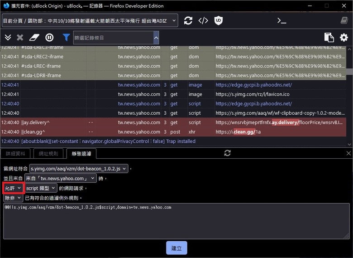353x258 pixels.
Task: Open logger settings gear
Action: point(344,38)
